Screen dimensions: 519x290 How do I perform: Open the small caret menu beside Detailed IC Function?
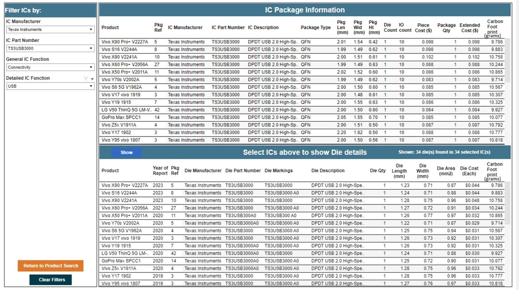click(92, 78)
